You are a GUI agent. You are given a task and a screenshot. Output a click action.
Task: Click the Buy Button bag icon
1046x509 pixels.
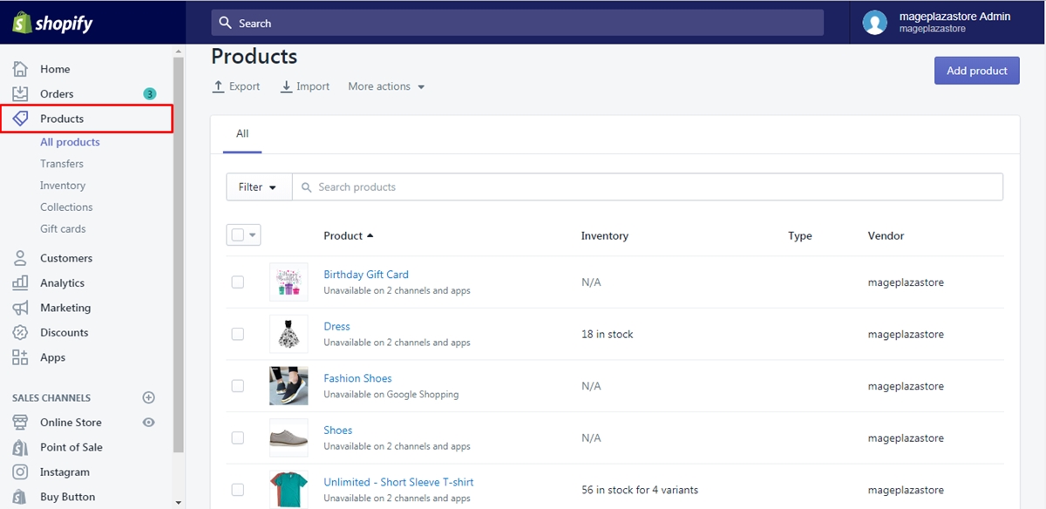pos(20,497)
